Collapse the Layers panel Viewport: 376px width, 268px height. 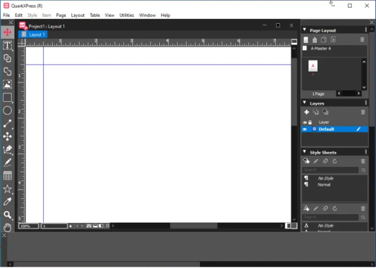[x=305, y=103]
